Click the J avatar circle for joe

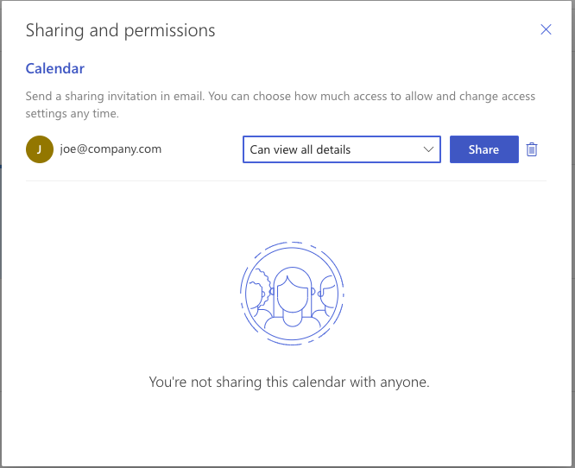[39, 149]
